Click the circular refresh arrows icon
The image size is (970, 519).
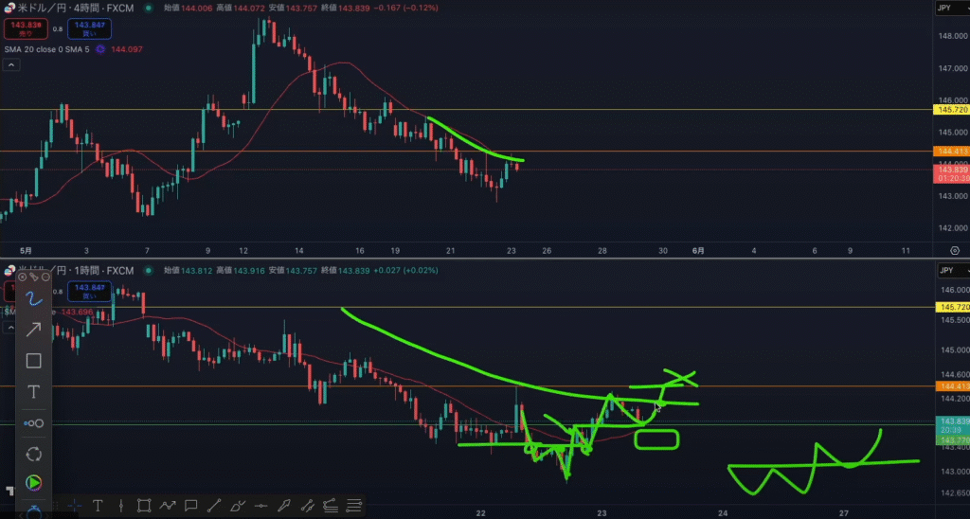[33, 454]
